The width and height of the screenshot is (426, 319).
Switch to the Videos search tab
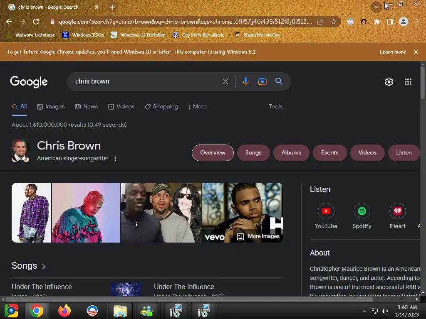(x=121, y=107)
